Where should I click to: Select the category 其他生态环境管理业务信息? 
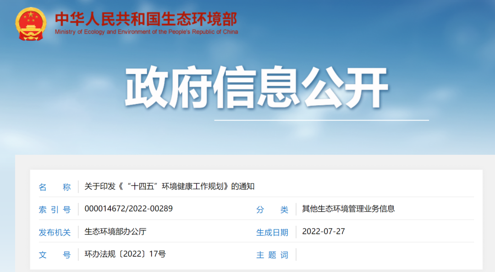click(348, 209)
